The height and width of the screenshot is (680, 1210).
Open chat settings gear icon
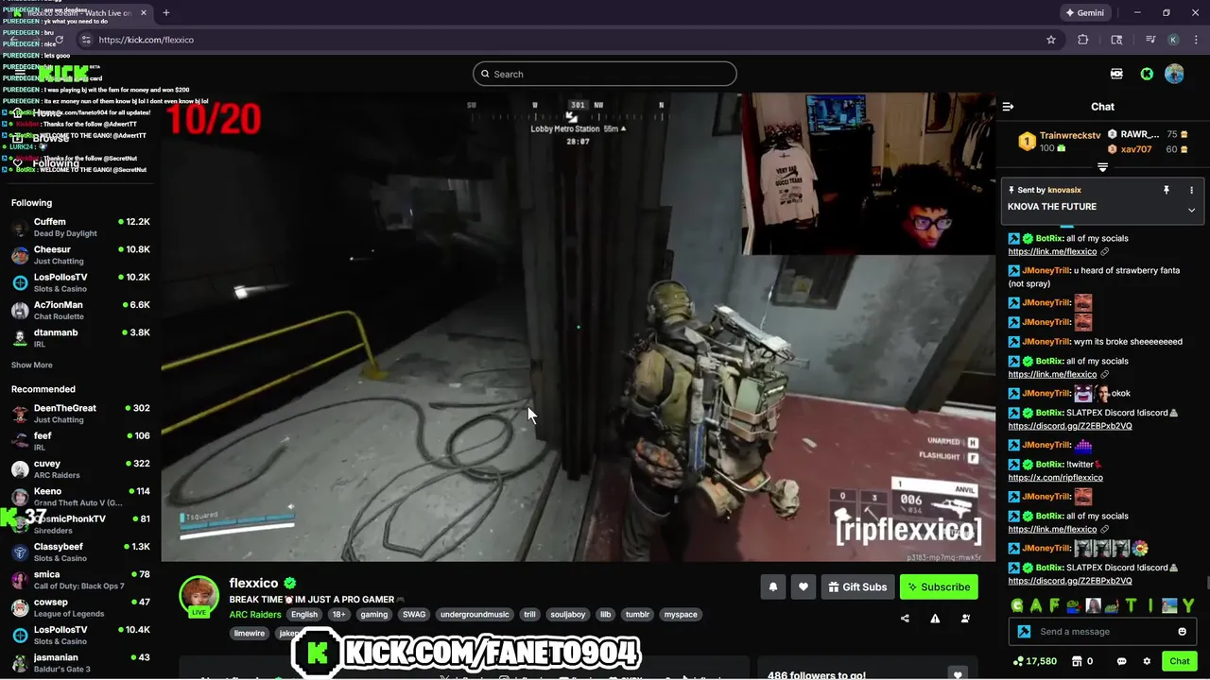point(1147,661)
